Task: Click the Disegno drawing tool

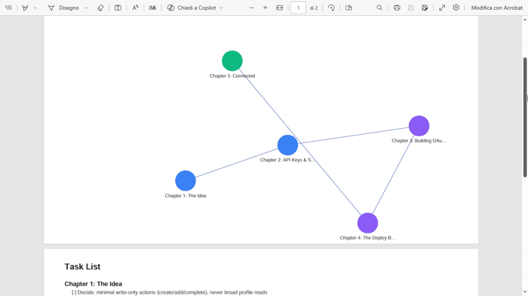Action: point(63,8)
